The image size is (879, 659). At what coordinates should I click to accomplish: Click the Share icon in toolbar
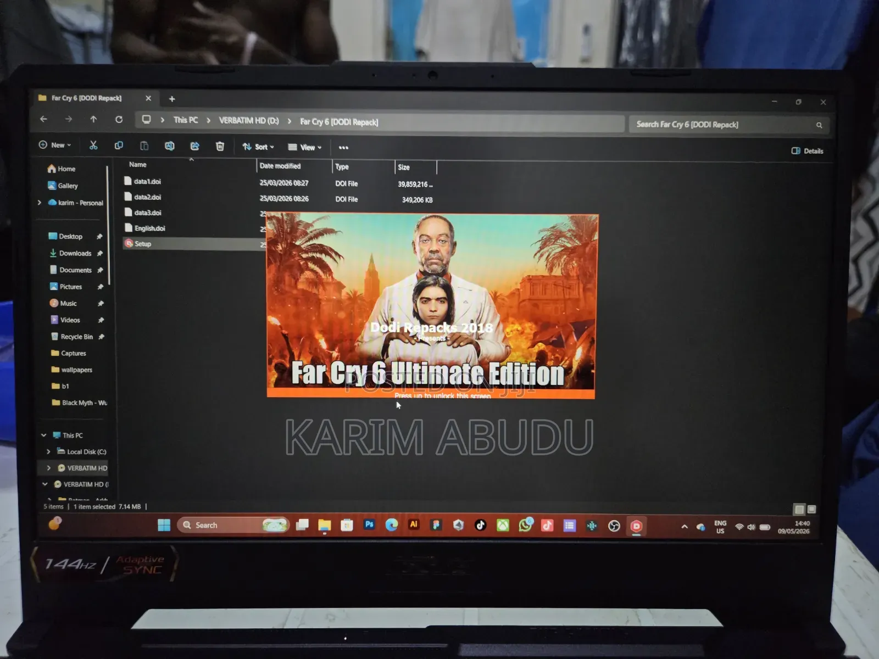pyautogui.click(x=194, y=146)
